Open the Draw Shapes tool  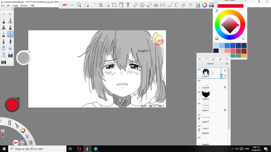point(184,5)
